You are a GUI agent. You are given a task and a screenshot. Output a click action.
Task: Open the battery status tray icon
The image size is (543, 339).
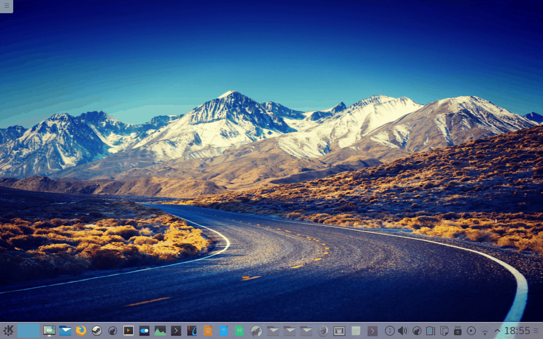click(430, 331)
